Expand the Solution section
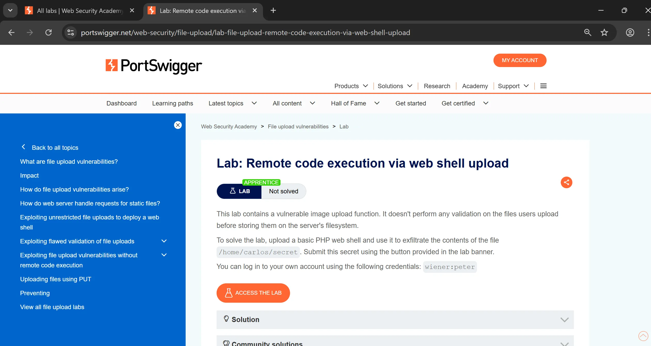This screenshot has width=651, height=346. tap(395, 320)
